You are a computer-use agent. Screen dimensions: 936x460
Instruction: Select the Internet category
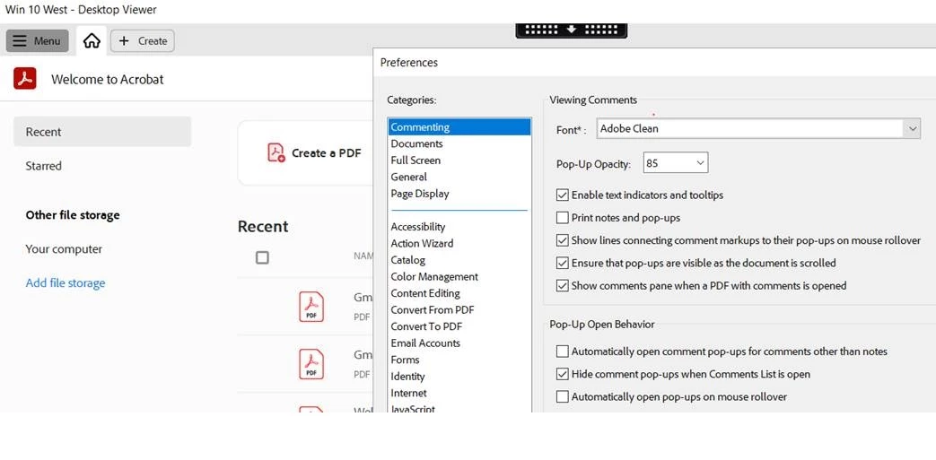coord(459,393)
